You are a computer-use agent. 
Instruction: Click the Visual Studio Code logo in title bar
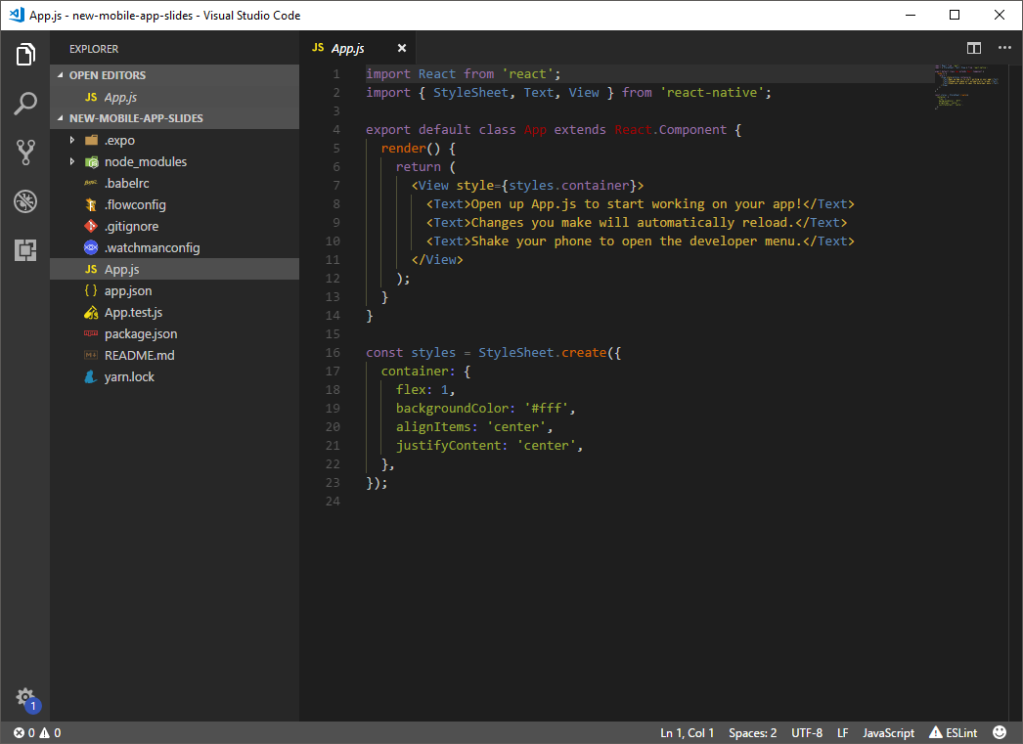[x=17, y=15]
